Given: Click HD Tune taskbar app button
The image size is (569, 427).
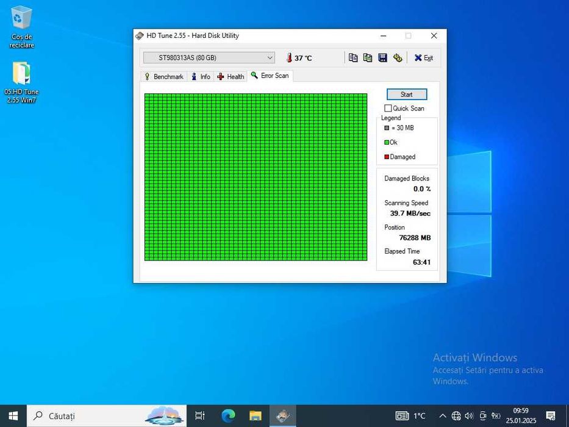Looking at the screenshot, I should (x=283, y=416).
